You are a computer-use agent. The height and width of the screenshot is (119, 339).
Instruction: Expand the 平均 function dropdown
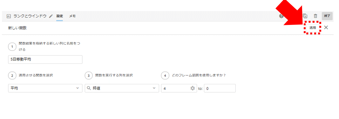tap(45, 88)
